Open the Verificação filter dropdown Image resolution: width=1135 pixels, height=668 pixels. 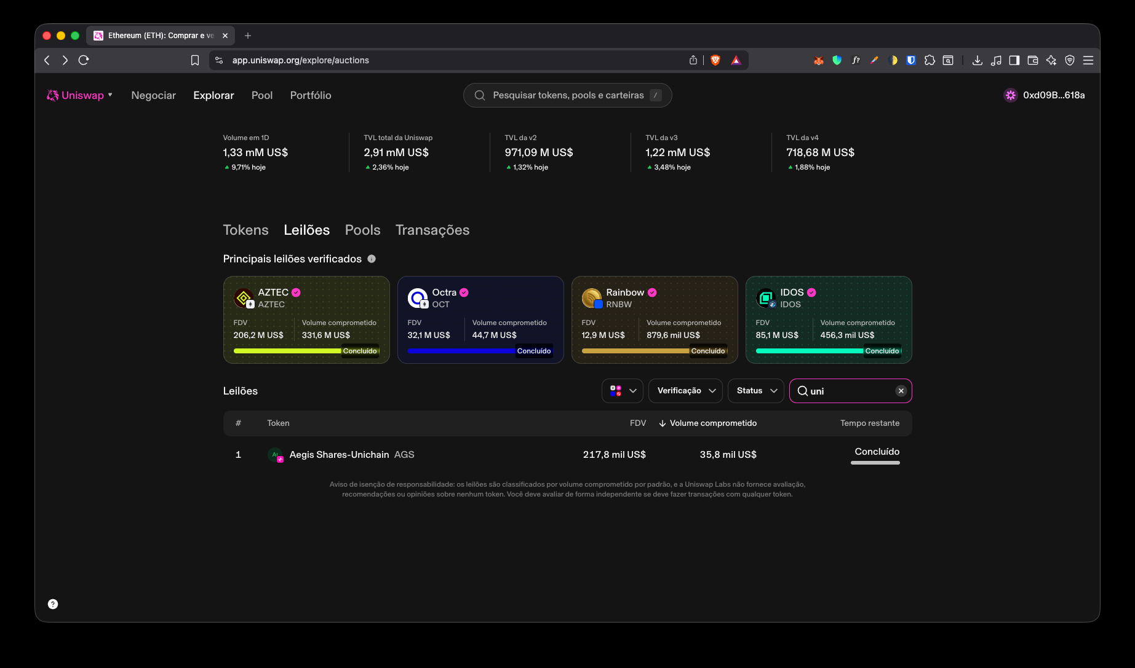click(685, 391)
